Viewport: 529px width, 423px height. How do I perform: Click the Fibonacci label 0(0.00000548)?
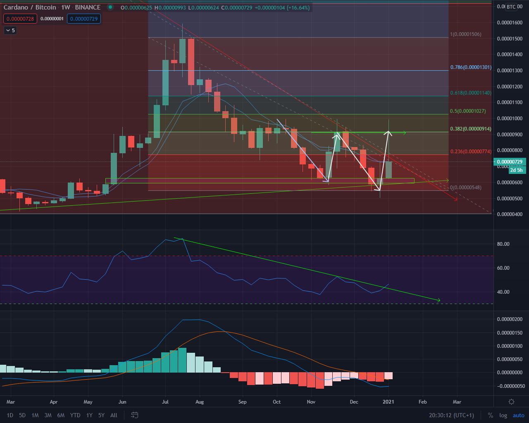466,188
